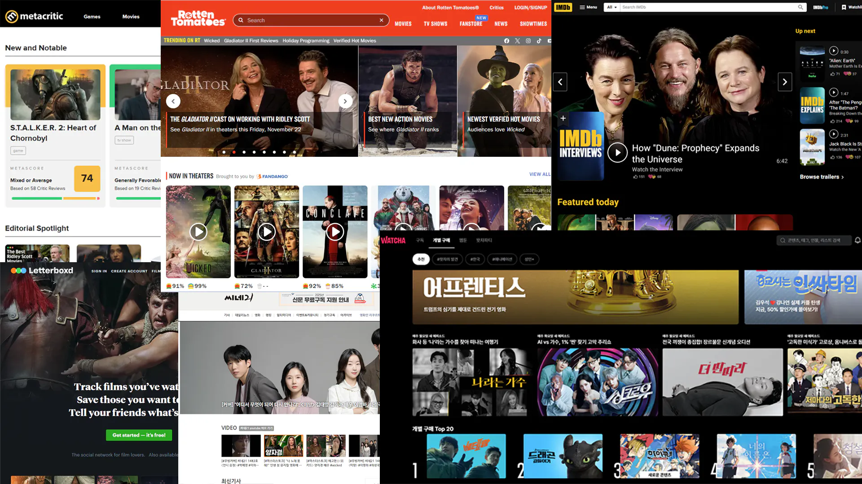The height and width of the screenshot is (484, 862).
Task: Focus the Watcha search field
Action: point(814,241)
